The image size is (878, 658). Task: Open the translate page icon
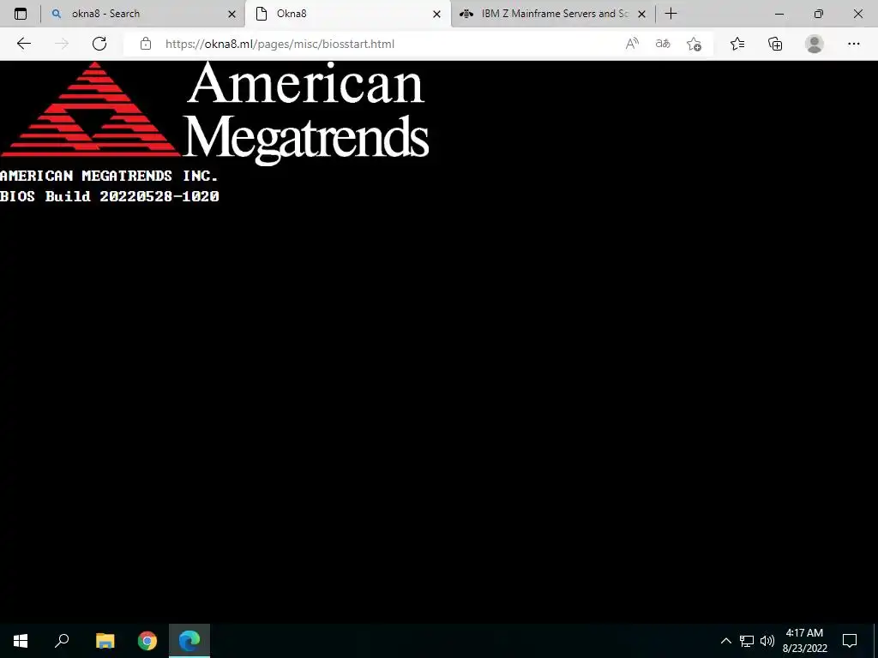(x=663, y=44)
